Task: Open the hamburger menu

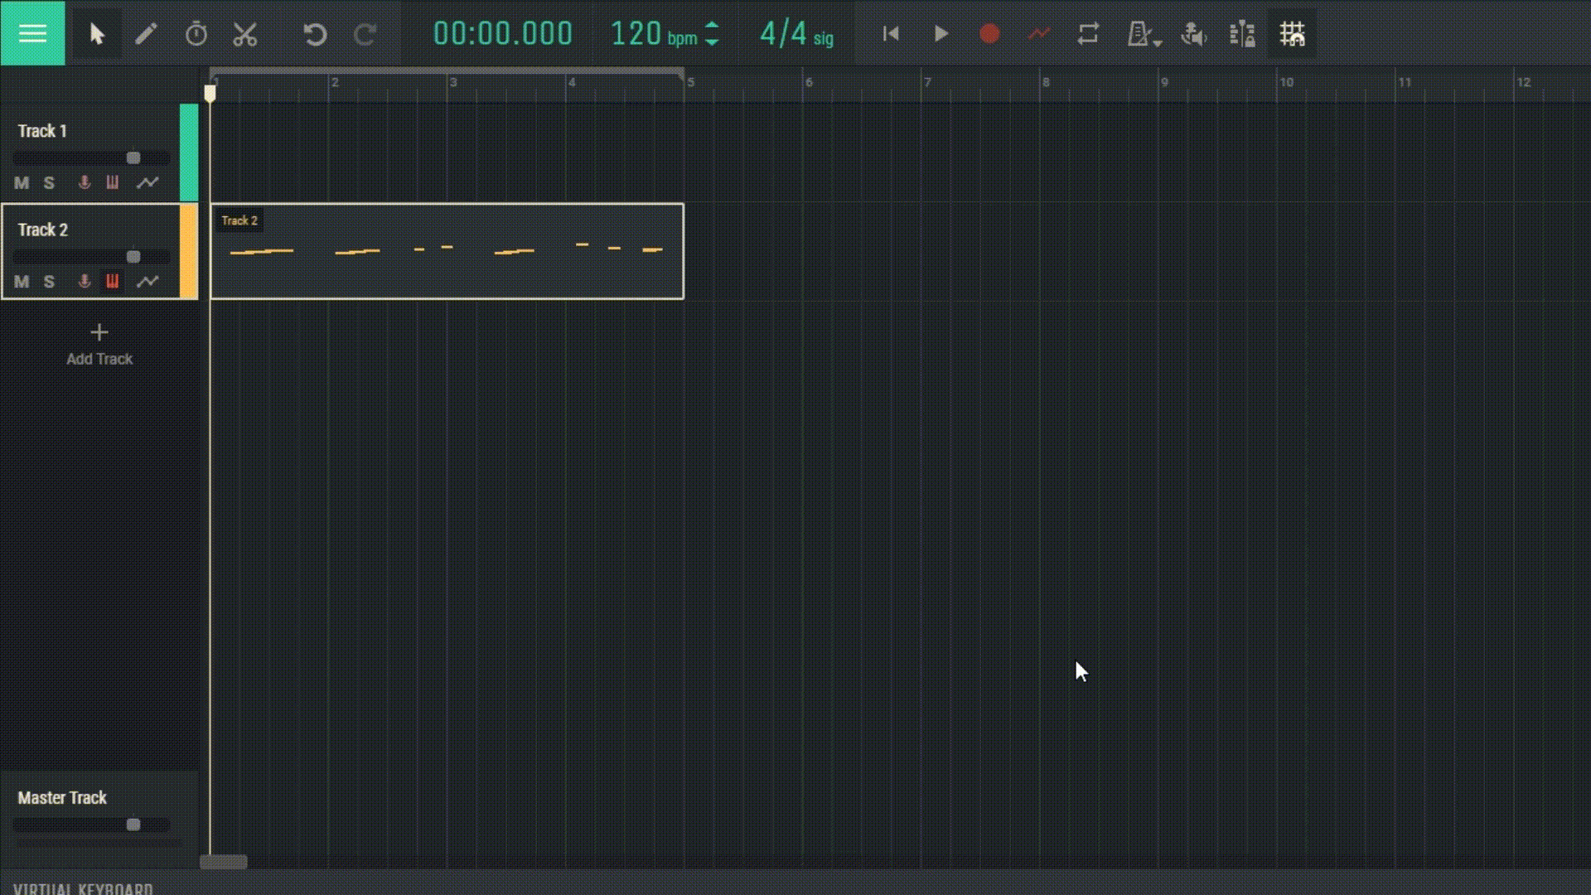Action: (x=32, y=33)
